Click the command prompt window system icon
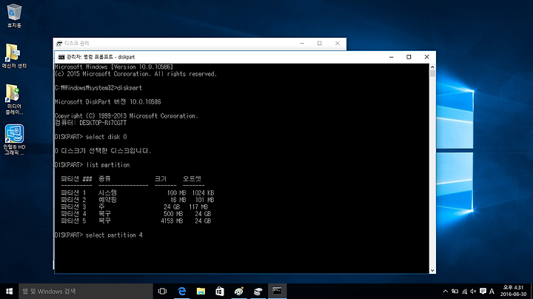Screen dimensions: 533x299 tap(61, 57)
